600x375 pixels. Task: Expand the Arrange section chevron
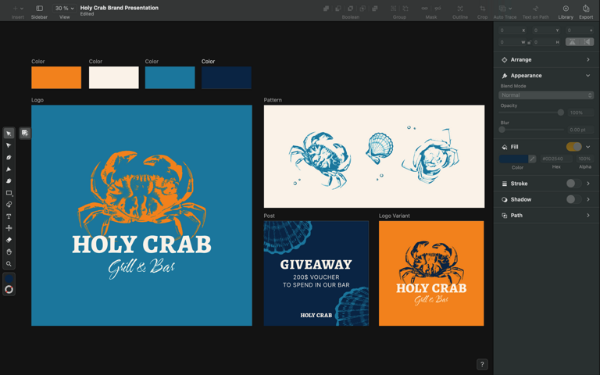click(588, 59)
